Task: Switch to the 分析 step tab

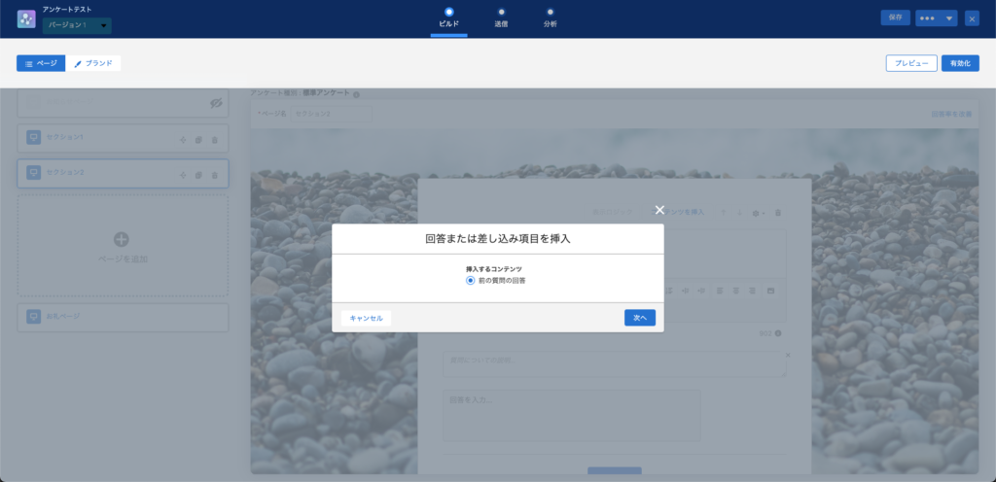Action: pyautogui.click(x=551, y=18)
